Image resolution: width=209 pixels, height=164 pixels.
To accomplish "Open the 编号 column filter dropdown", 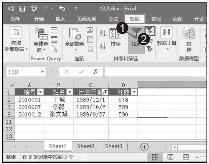I will (40, 92).
